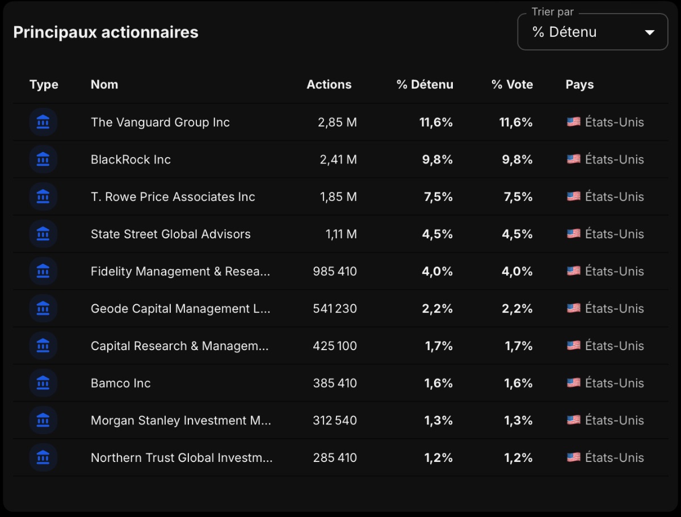Click the 'Nom' column header
The image size is (681, 517).
click(104, 85)
